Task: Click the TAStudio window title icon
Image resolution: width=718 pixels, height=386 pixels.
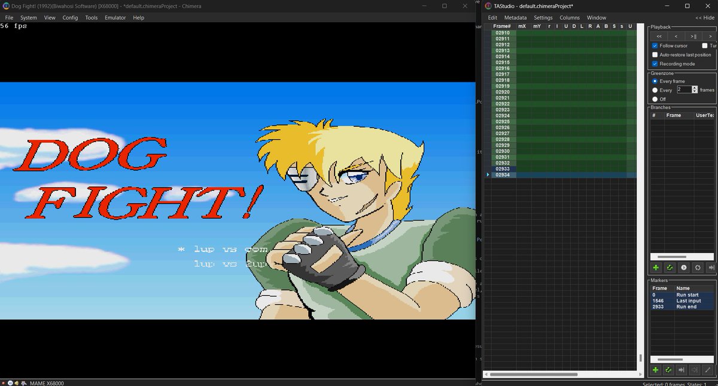Action: click(488, 6)
